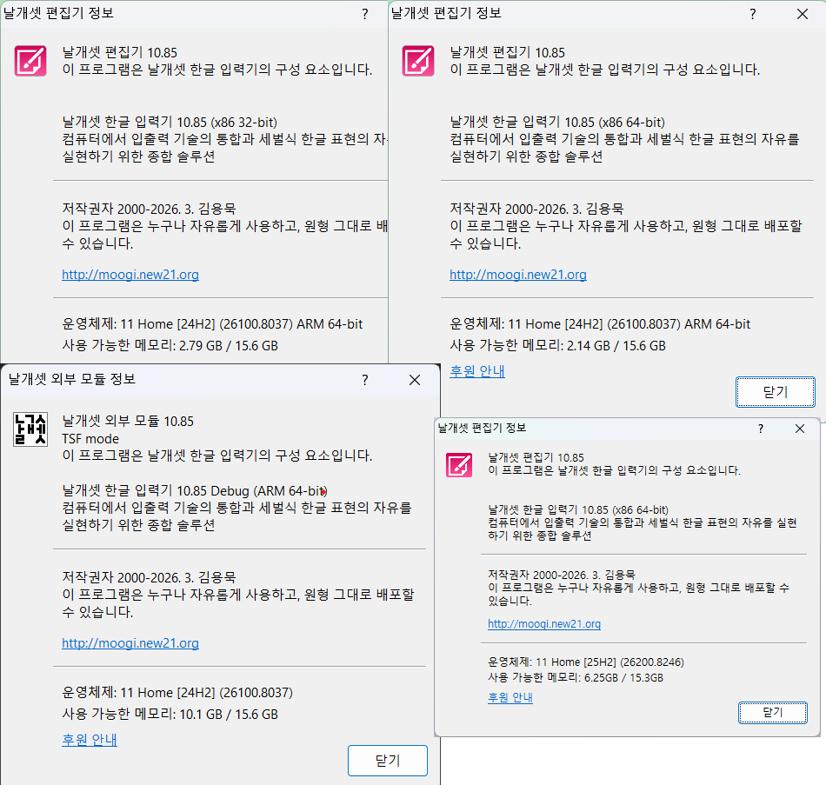Open the moogi.new21.org link in the 2.14 GB window
826x785 pixels.
click(518, 275)
